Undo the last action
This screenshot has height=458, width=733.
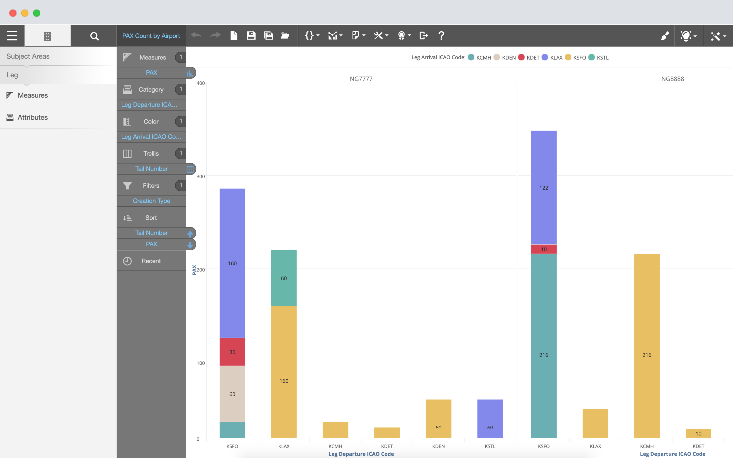pyautogui.click(x=196, y=35)
